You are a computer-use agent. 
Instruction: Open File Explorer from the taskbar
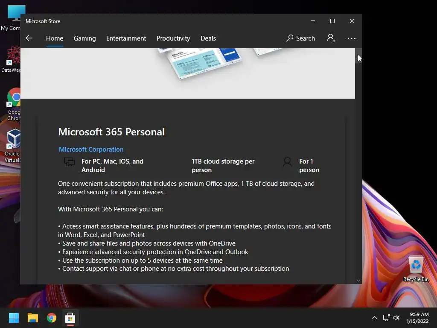(32, 318)
